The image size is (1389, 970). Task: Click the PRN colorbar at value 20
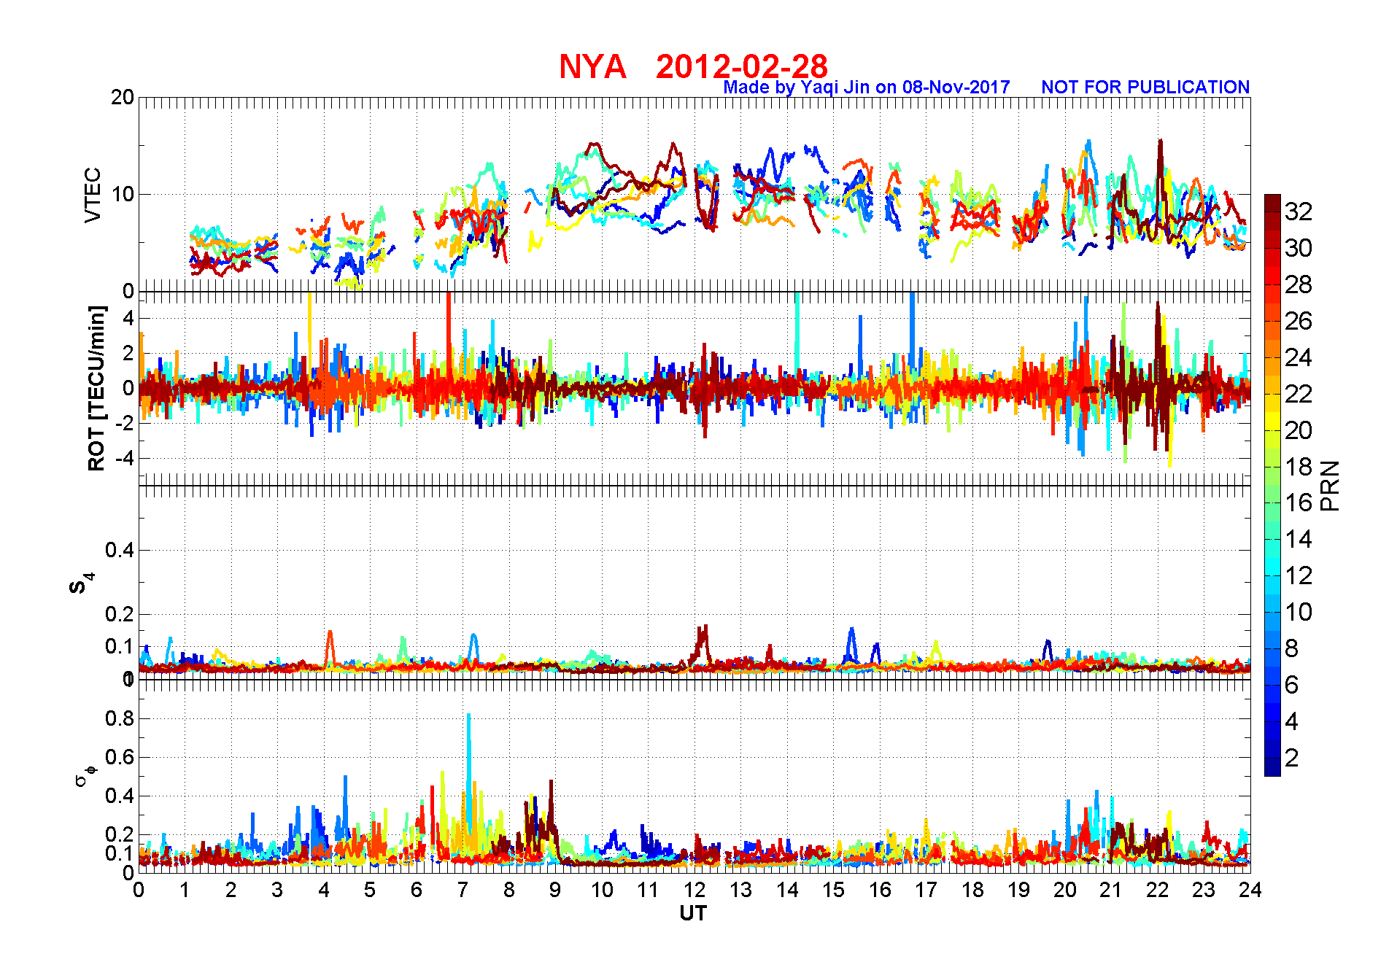click(x=1272, y=430)
